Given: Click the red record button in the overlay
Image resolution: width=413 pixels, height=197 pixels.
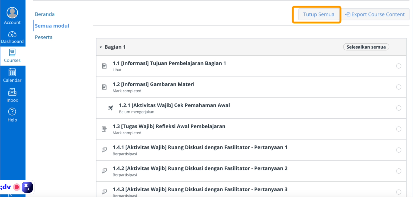Looking at the screenshot, I should [17, 187].
